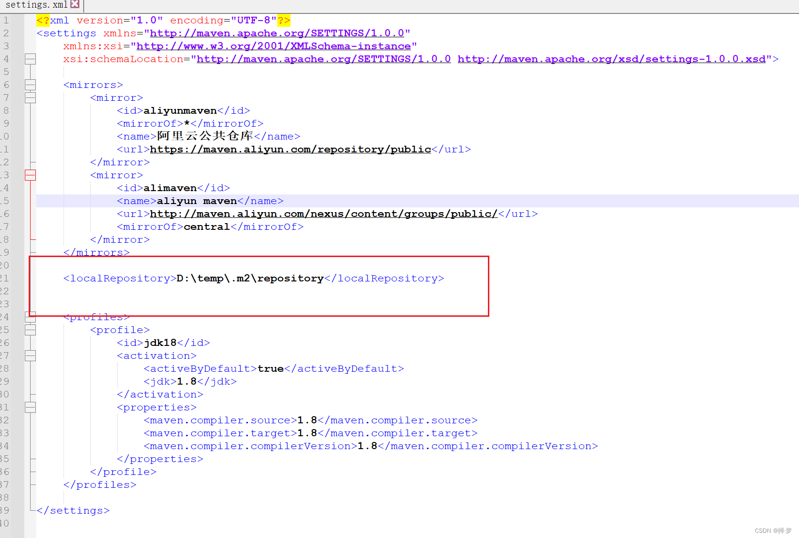Click the maven.compiler.source 1.8 line
The height and width of the screenshot is (538, 799).
tap(311, 420)
